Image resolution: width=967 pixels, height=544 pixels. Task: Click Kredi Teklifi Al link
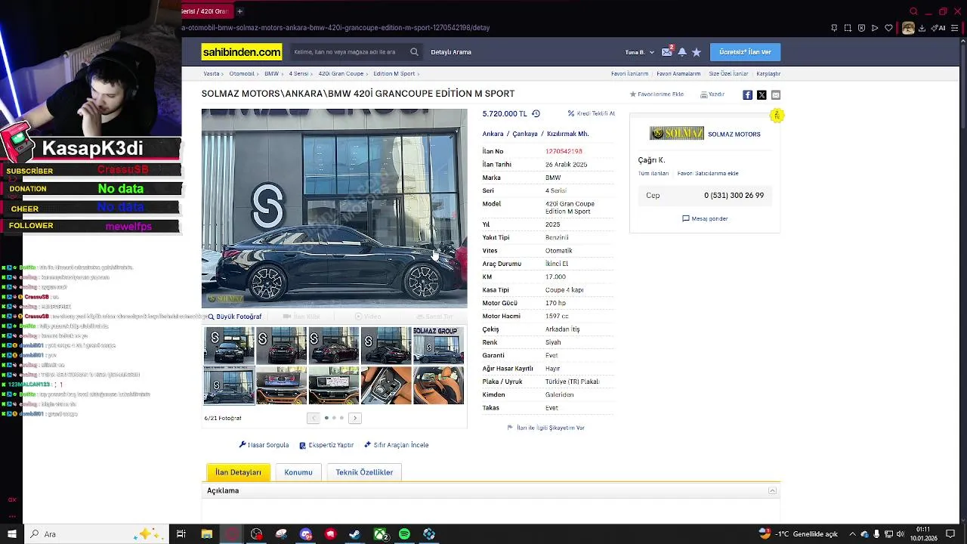pos(592,113)
